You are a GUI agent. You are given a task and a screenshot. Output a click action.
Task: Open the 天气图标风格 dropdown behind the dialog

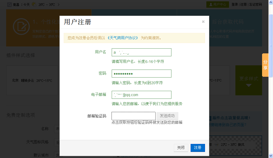57,142
